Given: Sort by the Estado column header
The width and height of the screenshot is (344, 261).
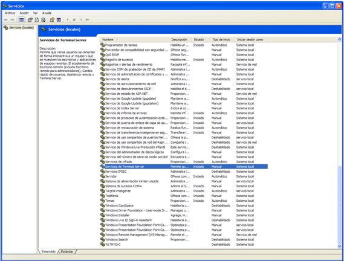Looking at the screenshot, I should coord(201,40).
